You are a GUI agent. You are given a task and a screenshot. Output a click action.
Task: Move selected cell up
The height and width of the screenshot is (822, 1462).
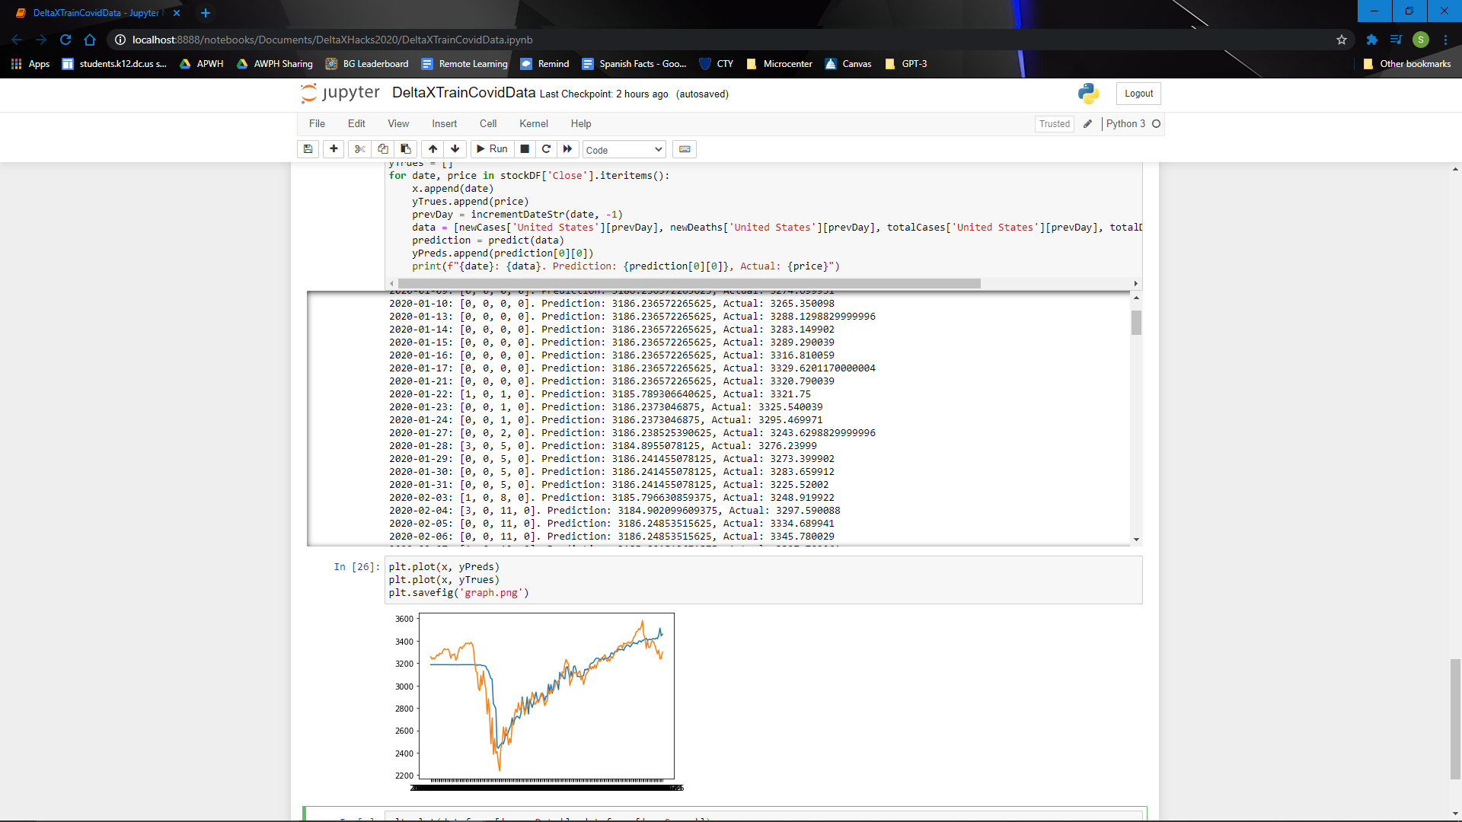pos(433,149)
